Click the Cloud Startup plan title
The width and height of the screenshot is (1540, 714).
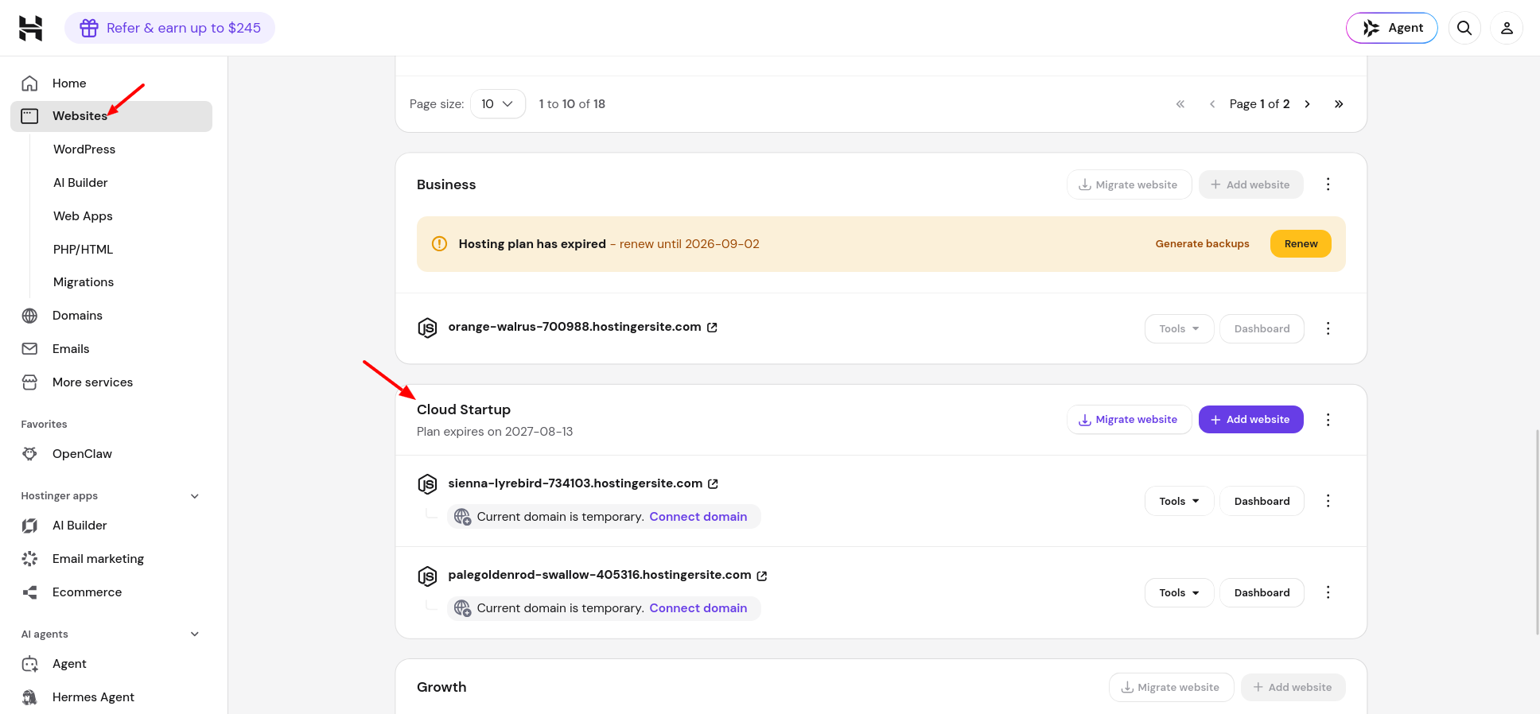pyautogui.click(x=464, y=409)
